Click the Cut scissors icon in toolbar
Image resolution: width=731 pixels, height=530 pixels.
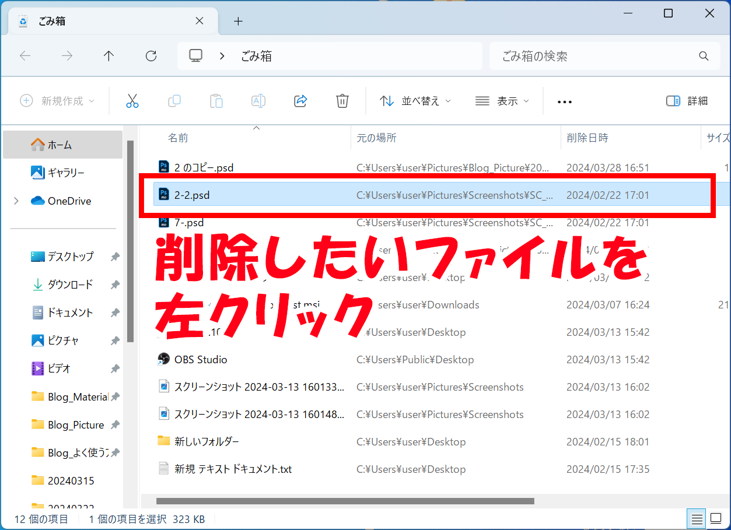pos(132,101)
